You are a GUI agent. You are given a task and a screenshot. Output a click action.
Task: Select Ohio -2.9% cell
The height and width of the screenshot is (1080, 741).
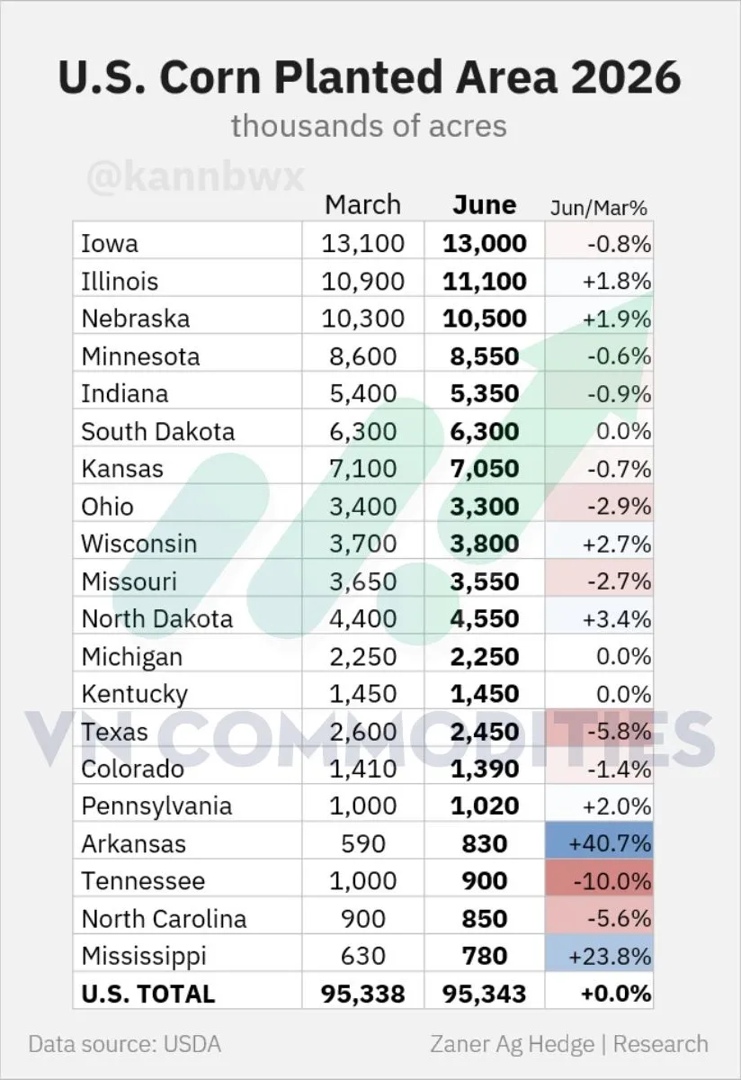pyautogui.click(x=600, y=507)
